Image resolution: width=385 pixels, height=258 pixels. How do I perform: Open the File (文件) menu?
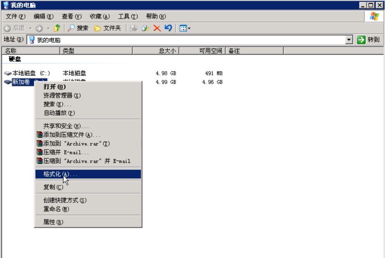point(15,16)
